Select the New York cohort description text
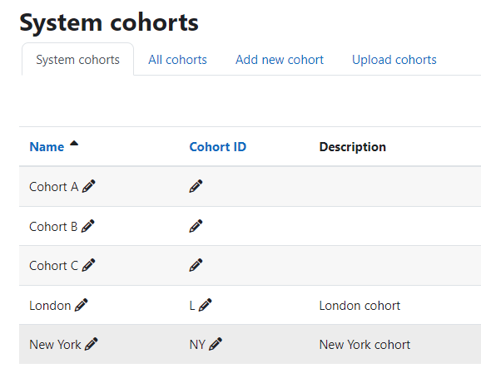 (x=364, y=345)
